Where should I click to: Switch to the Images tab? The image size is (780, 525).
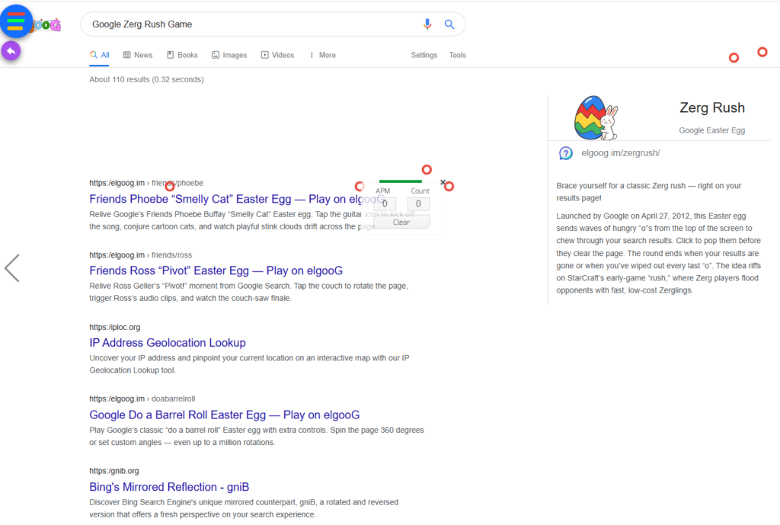pyautogui.click(x=229, y=55)
